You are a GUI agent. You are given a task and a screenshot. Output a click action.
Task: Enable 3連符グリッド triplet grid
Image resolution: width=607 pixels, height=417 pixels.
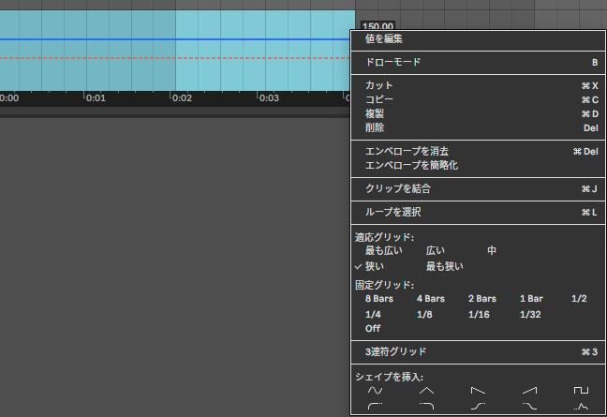395,352
